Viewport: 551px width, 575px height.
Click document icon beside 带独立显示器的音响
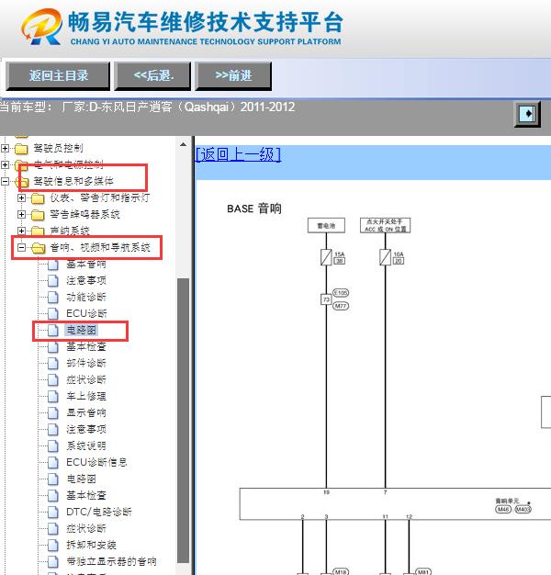tap(53, 561)
